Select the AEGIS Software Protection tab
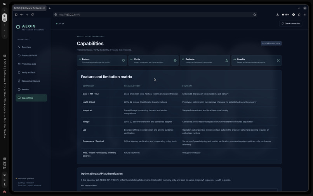 pyautogui.click(x=29, y=8)
